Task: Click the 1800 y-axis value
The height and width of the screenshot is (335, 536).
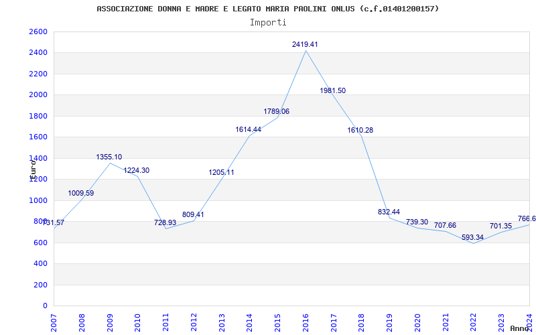Action: pyautogui.click(x=38, y=116)
